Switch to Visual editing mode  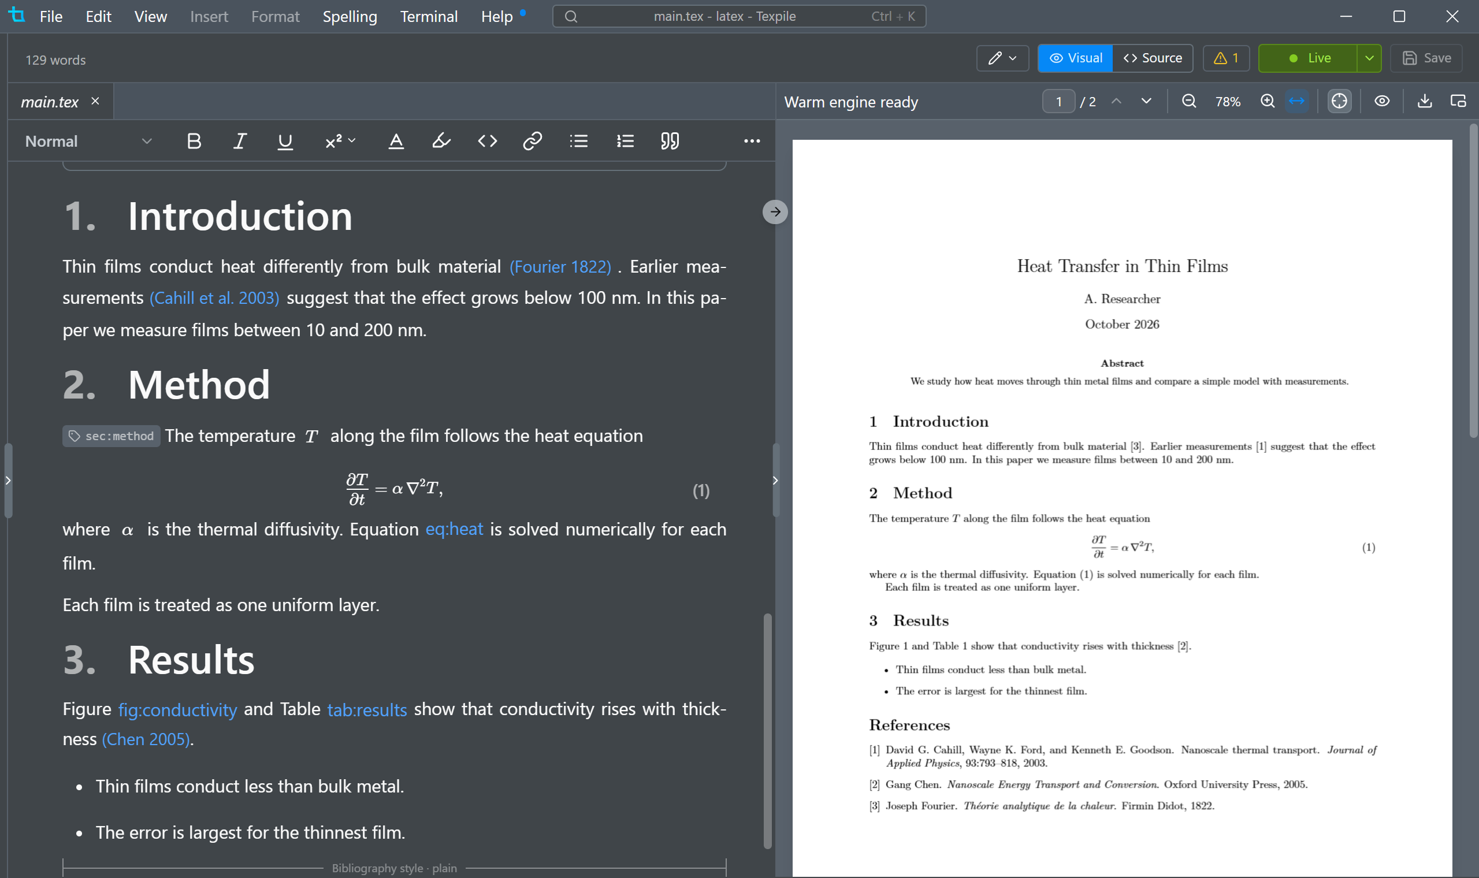click(1075, 58)
